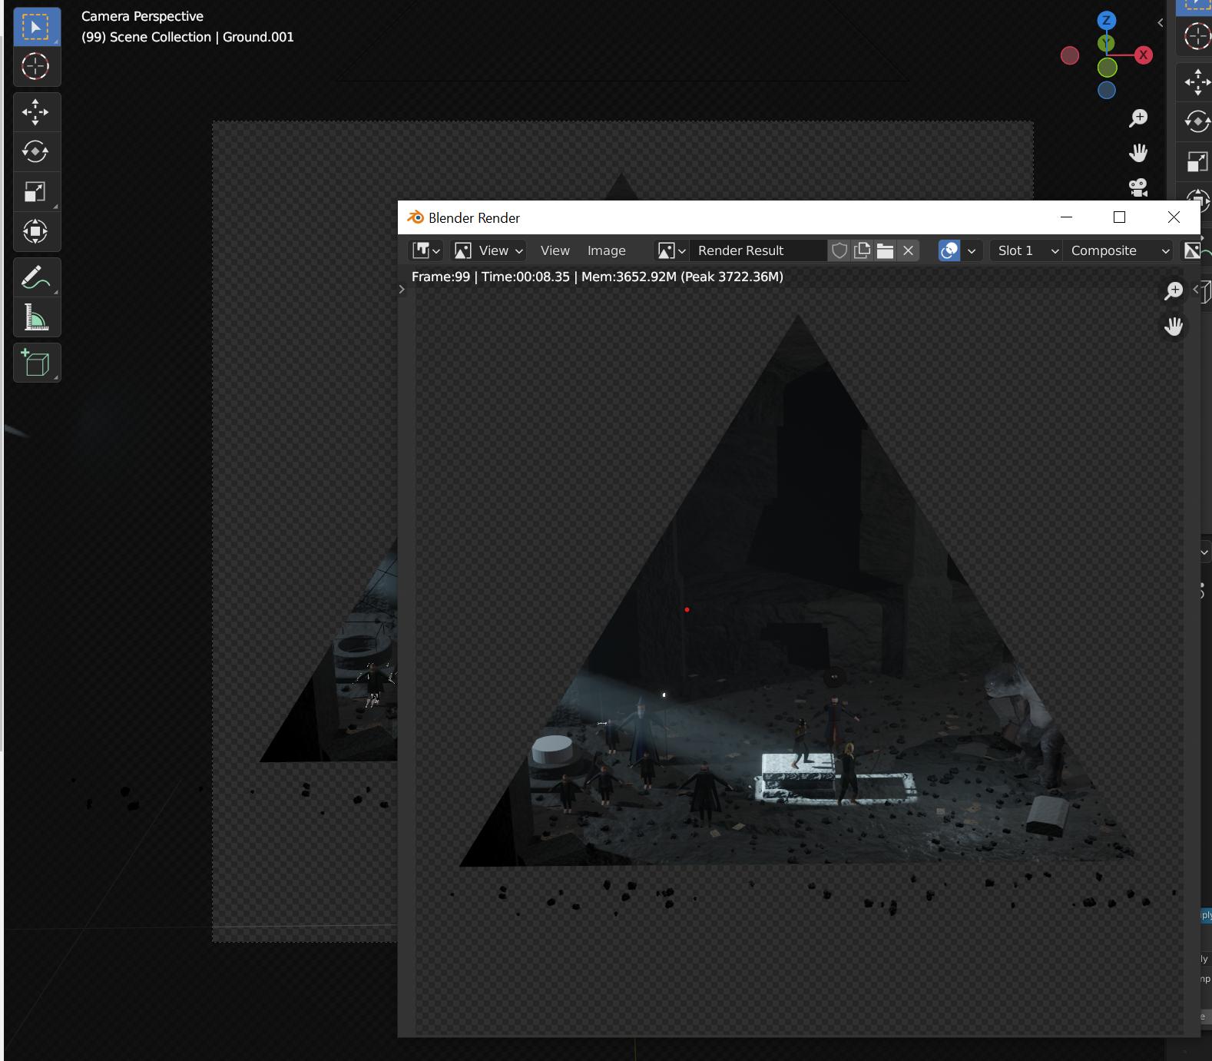Click the unlabeled dull red negative X ball
Viewport: 1212px width, 1061px height.
pos(1070,55)
